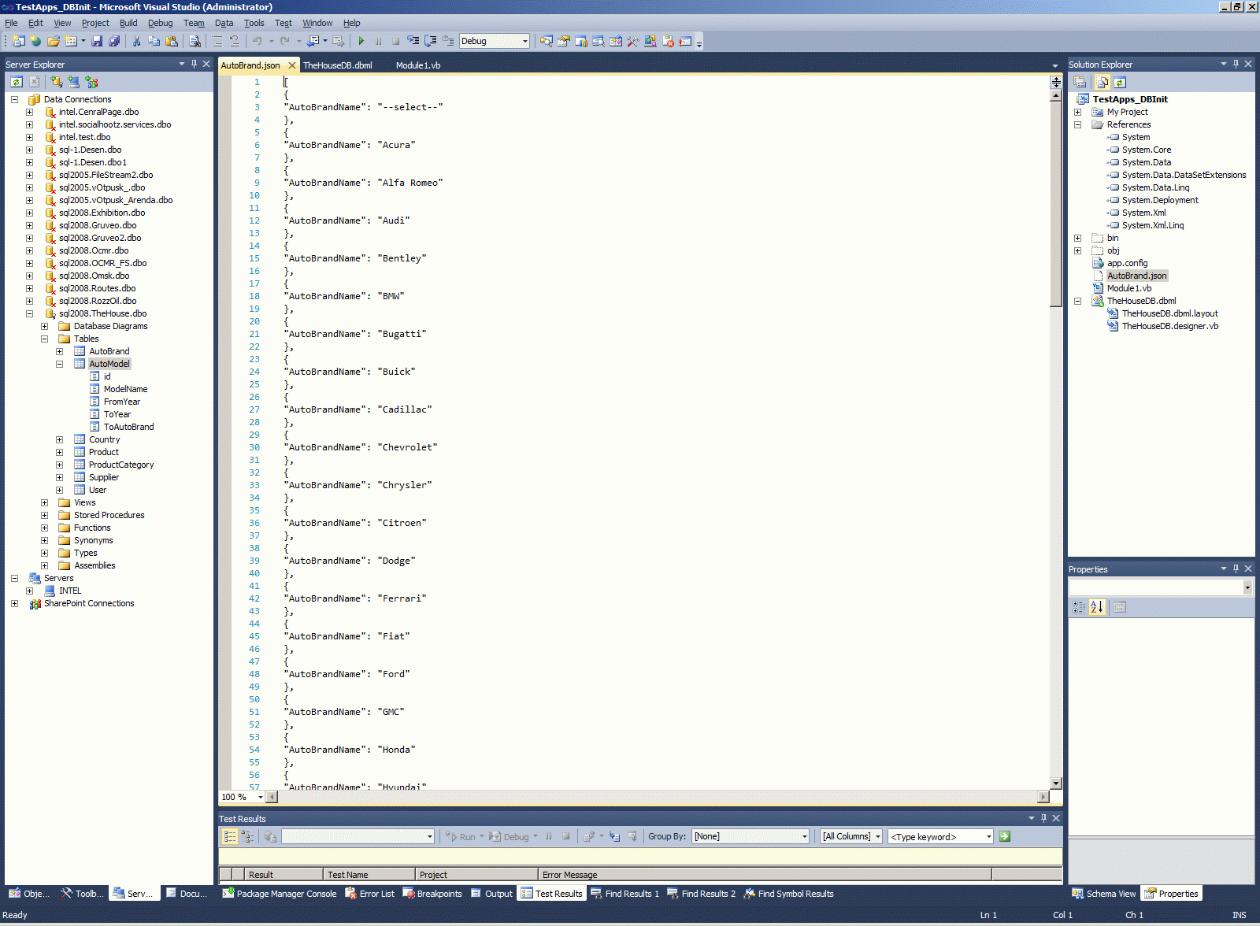Click the Cut scissors icon
1260x926 pixels.
136,41
